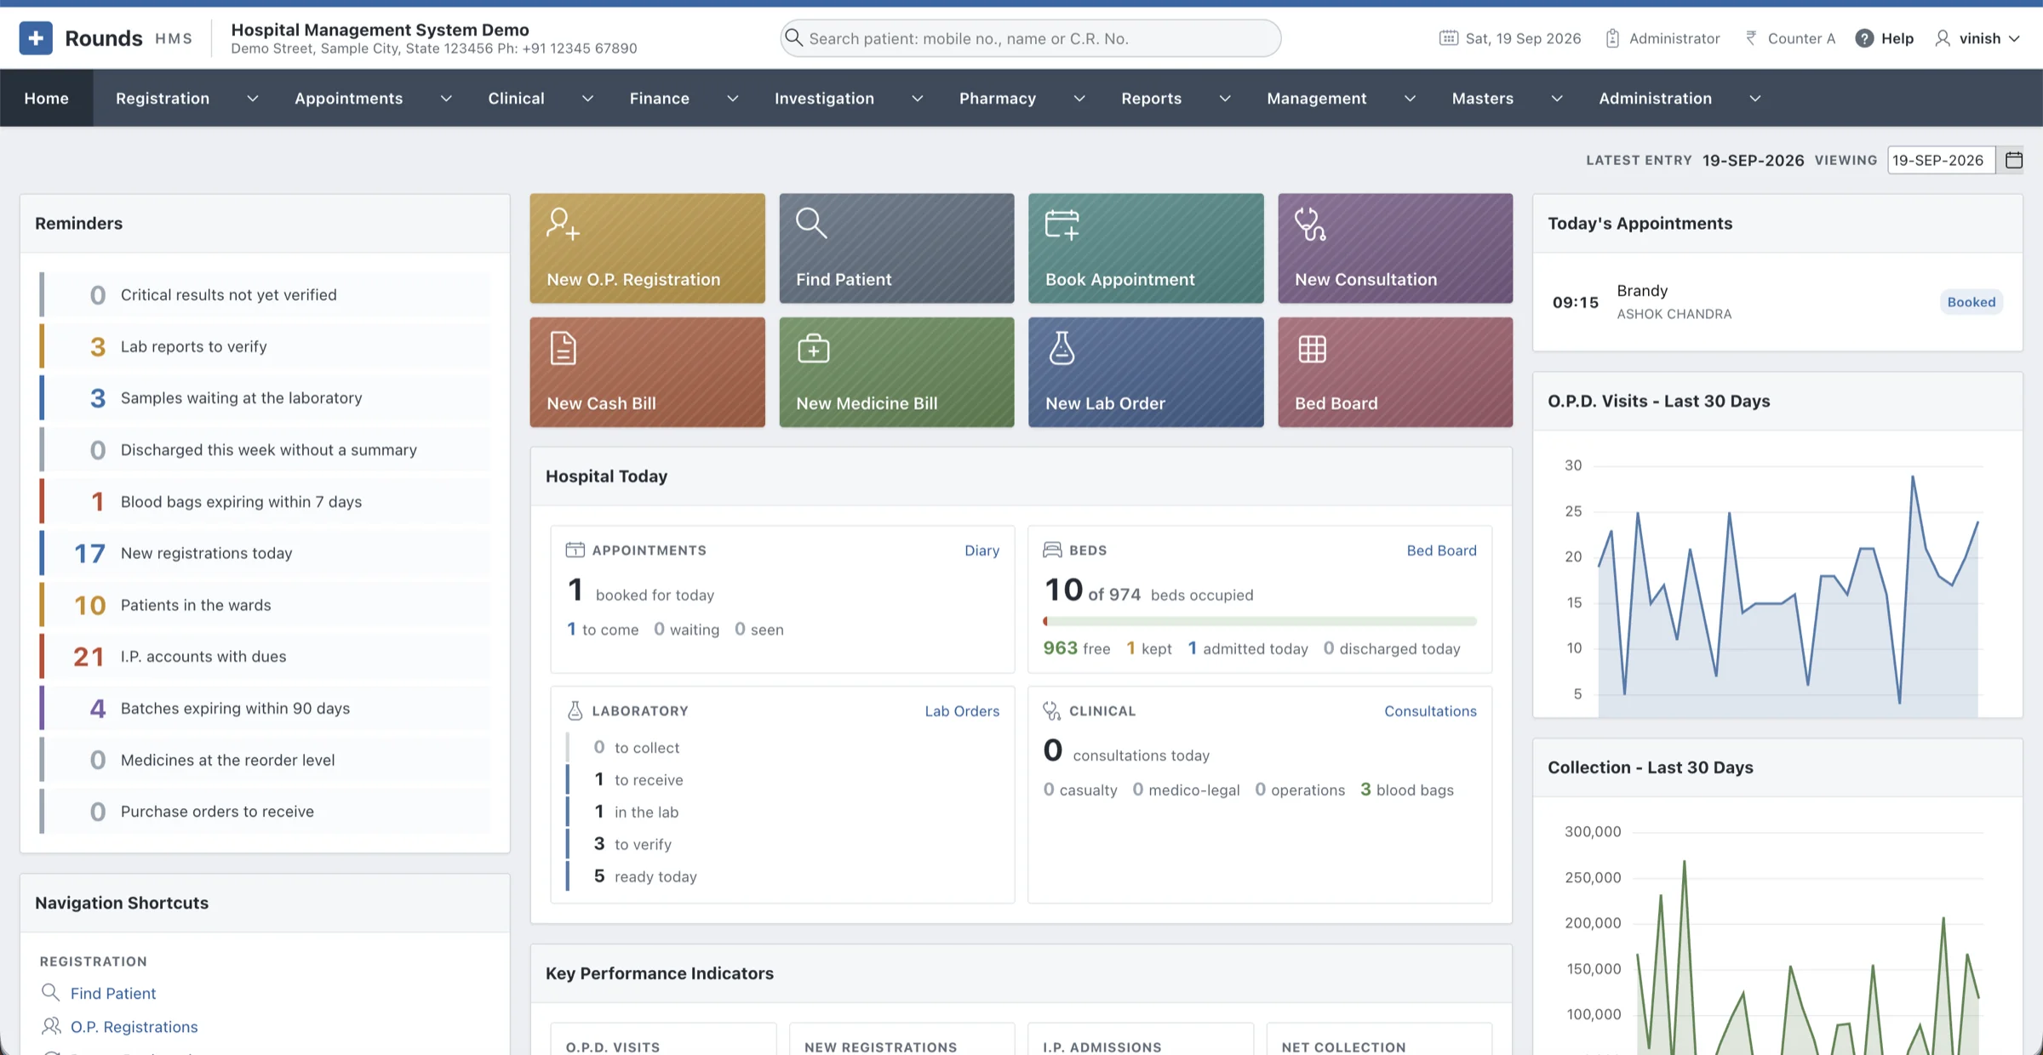Click the beds occupied progress bar
Image resolution: width=2043 pixels, height=1055 pixels.
point(1260,621)
